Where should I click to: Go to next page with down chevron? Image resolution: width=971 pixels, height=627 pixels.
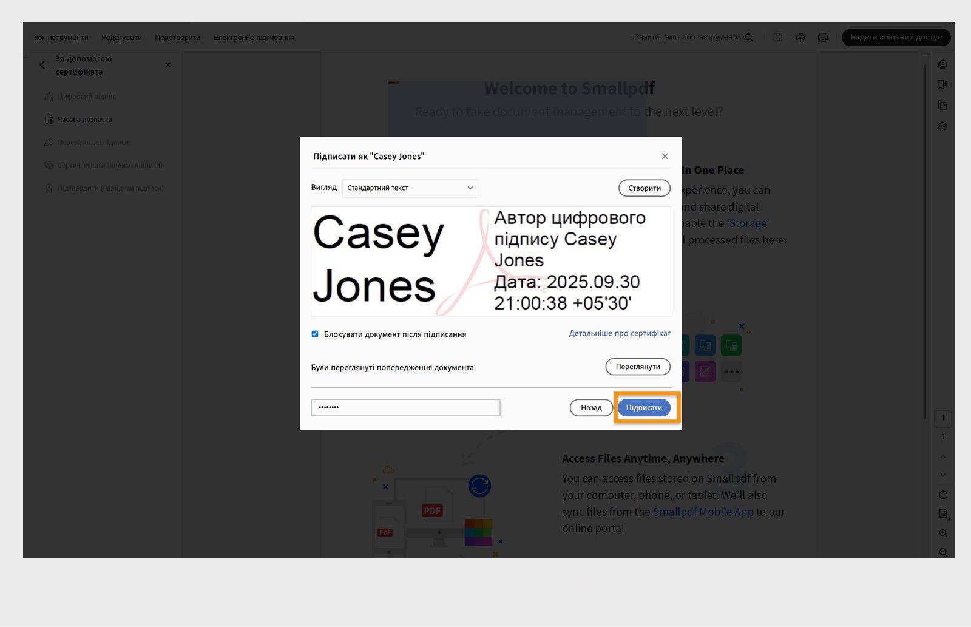(x=943, y=475)
